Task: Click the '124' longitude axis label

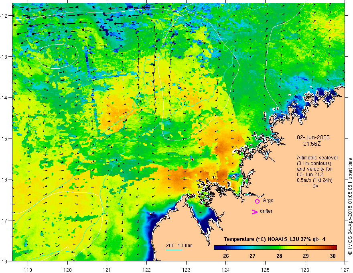Action: click(x=226, y=270)
